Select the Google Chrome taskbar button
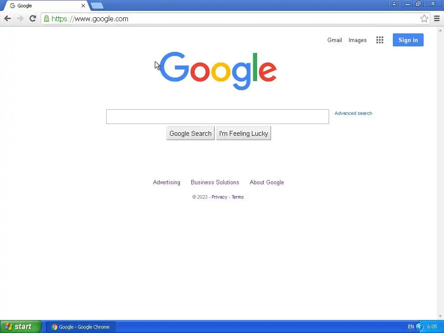The width and height of the screenshot is (444, 333). click(x=80, y=327)
